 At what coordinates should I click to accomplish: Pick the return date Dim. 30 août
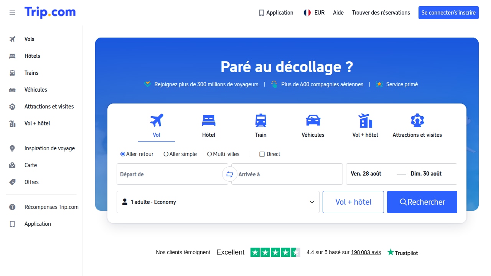(x=426, y=174)
